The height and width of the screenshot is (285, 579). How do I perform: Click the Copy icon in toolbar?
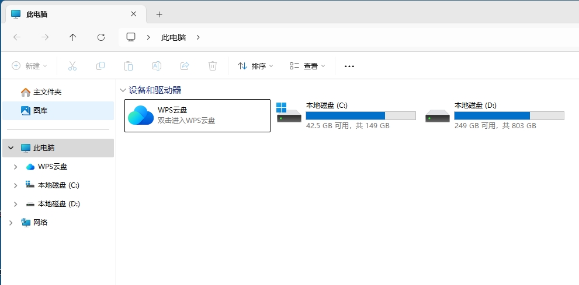[100, 66]
